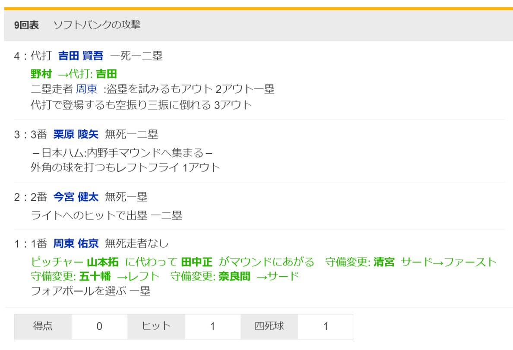513x350 pixels.
Task: Open player link 栗原 陵矢
Action: tap(76, 135)
